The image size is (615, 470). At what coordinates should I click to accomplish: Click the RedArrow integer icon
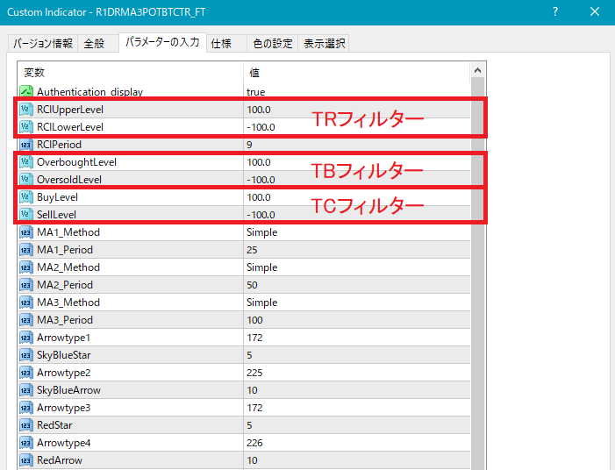[x=26, y=460]
